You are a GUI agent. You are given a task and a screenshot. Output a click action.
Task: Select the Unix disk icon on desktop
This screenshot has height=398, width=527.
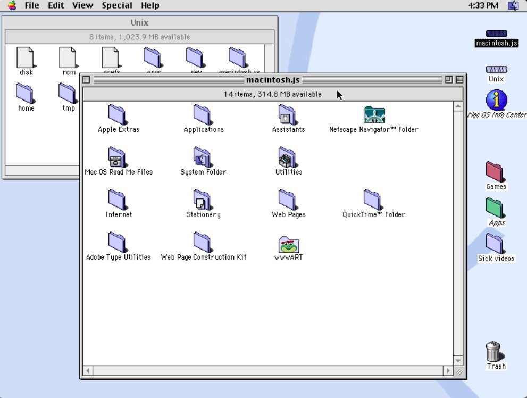click(x=496, y=69)
